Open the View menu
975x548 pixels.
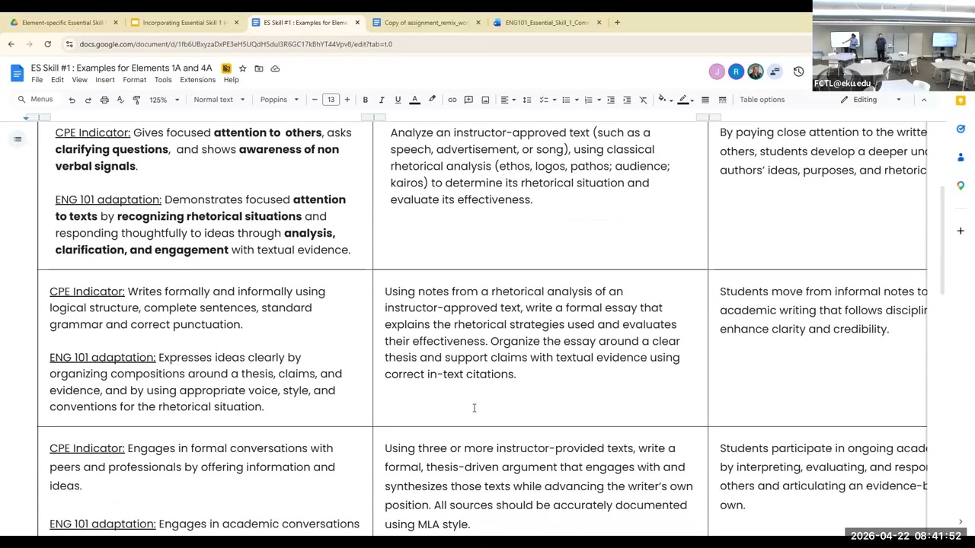click(x=79, y=80)
